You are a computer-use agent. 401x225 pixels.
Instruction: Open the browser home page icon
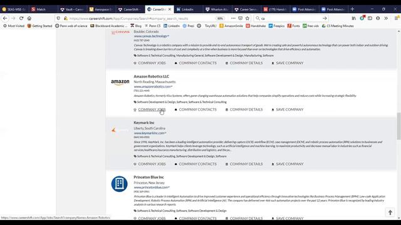pyautogui.click(x=29, y=18)
